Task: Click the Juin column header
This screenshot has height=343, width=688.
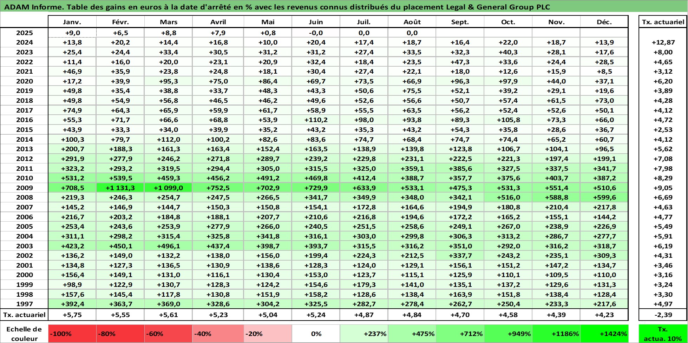Action: tap(316, 22)
